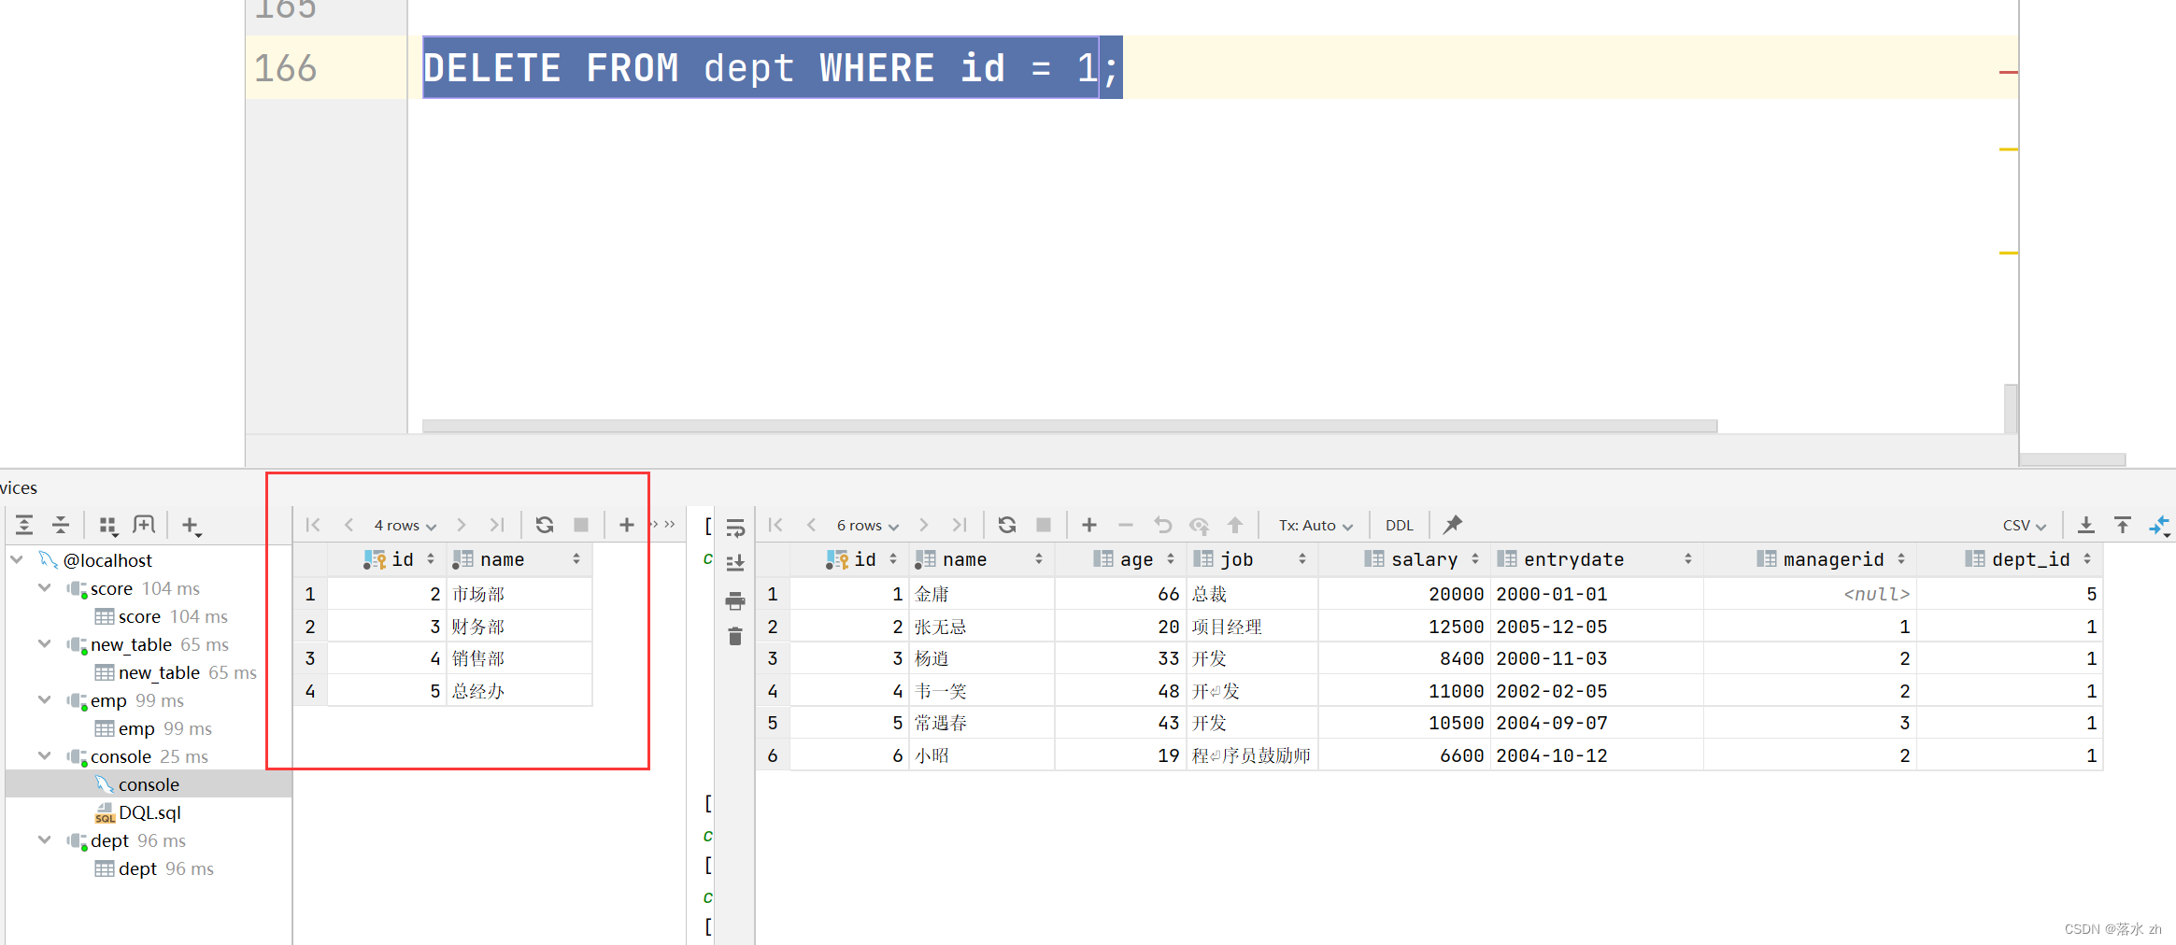Add new row in emp result grid

(1089, 525)
